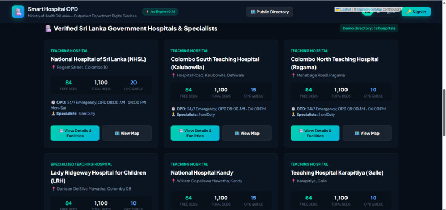This screenshot has width=446, height=210.
Task: Click the lightning icon in the Jac Engine badge
Action: [x=147, y=12]
